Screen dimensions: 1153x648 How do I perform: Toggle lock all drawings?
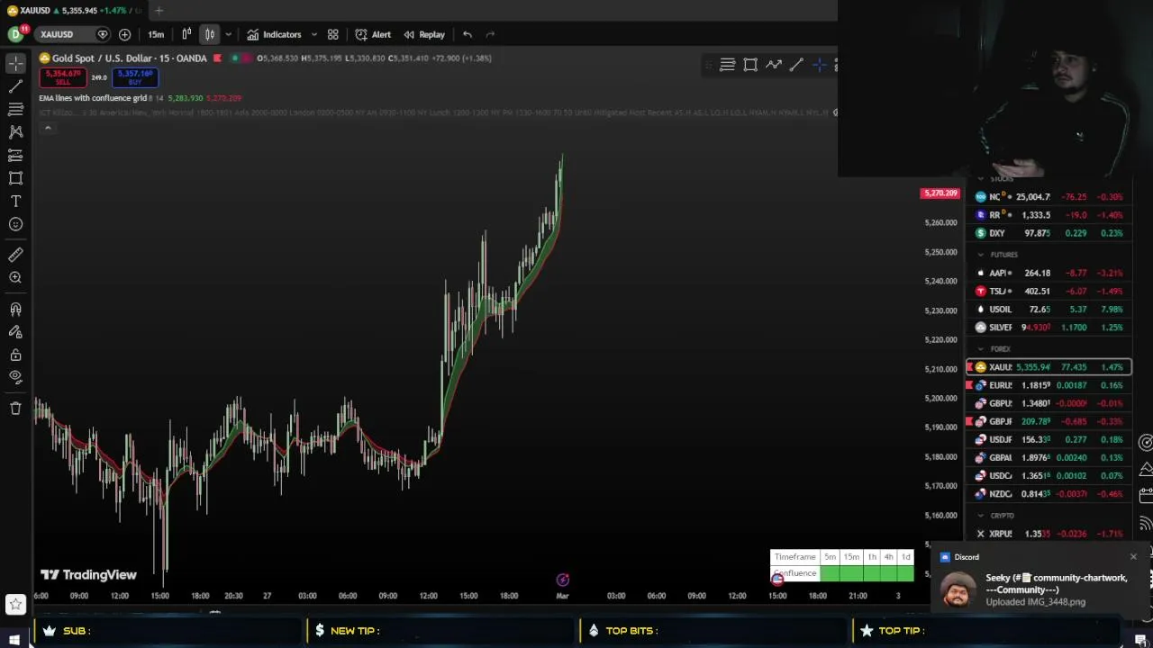tap(15, 355)
